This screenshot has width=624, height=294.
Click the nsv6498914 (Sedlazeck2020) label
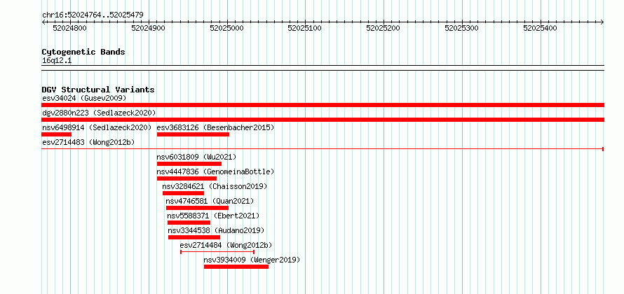[97, 127]
